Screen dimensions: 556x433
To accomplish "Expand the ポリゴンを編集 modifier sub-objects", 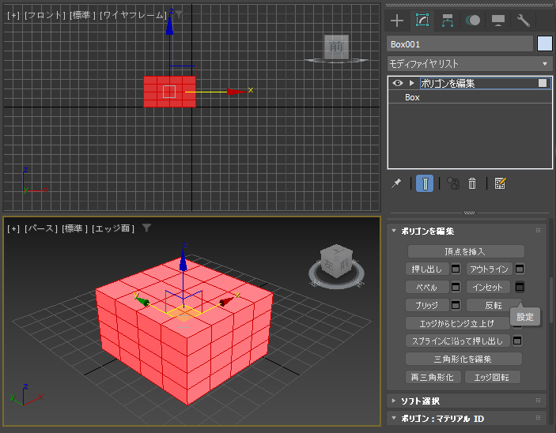I will (x=411, y=83).
